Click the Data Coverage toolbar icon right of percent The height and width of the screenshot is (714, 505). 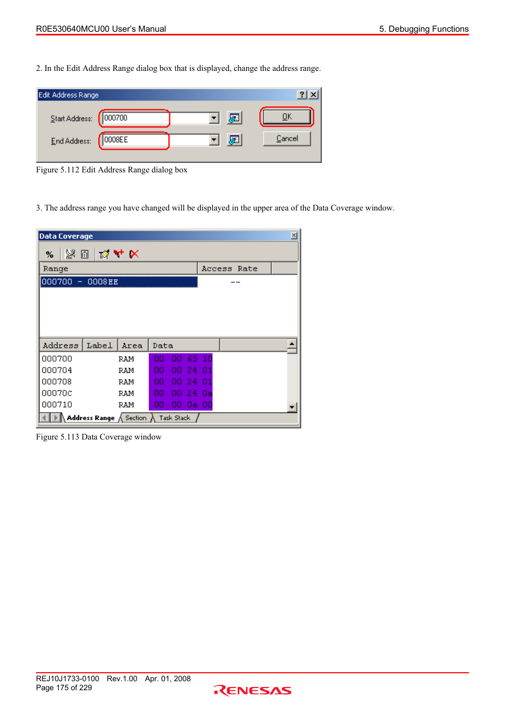(x=70, y=254)
